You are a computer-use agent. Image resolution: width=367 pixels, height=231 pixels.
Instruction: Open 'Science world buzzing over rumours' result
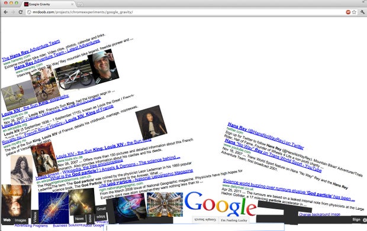tap(289, 190)
